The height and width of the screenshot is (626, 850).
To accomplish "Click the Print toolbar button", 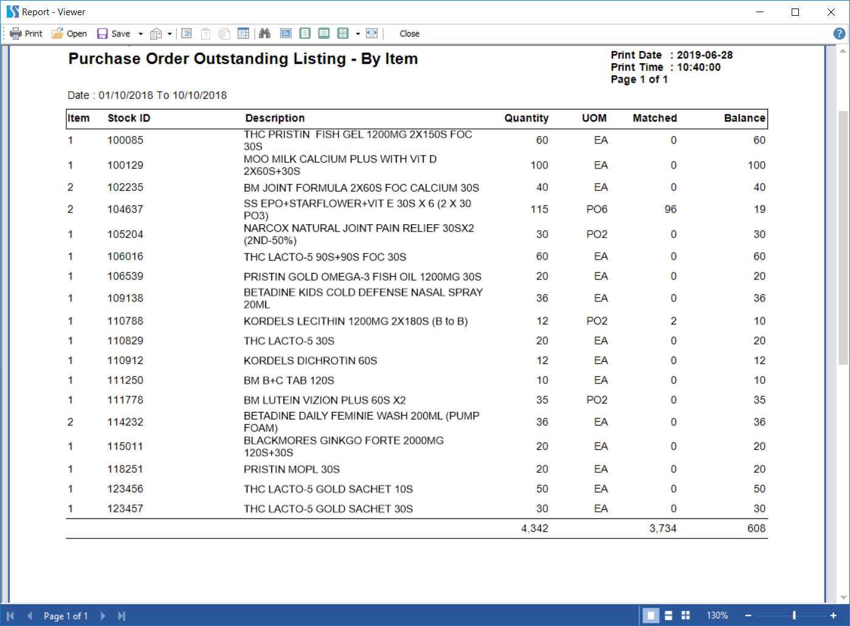I will (26, 34).
